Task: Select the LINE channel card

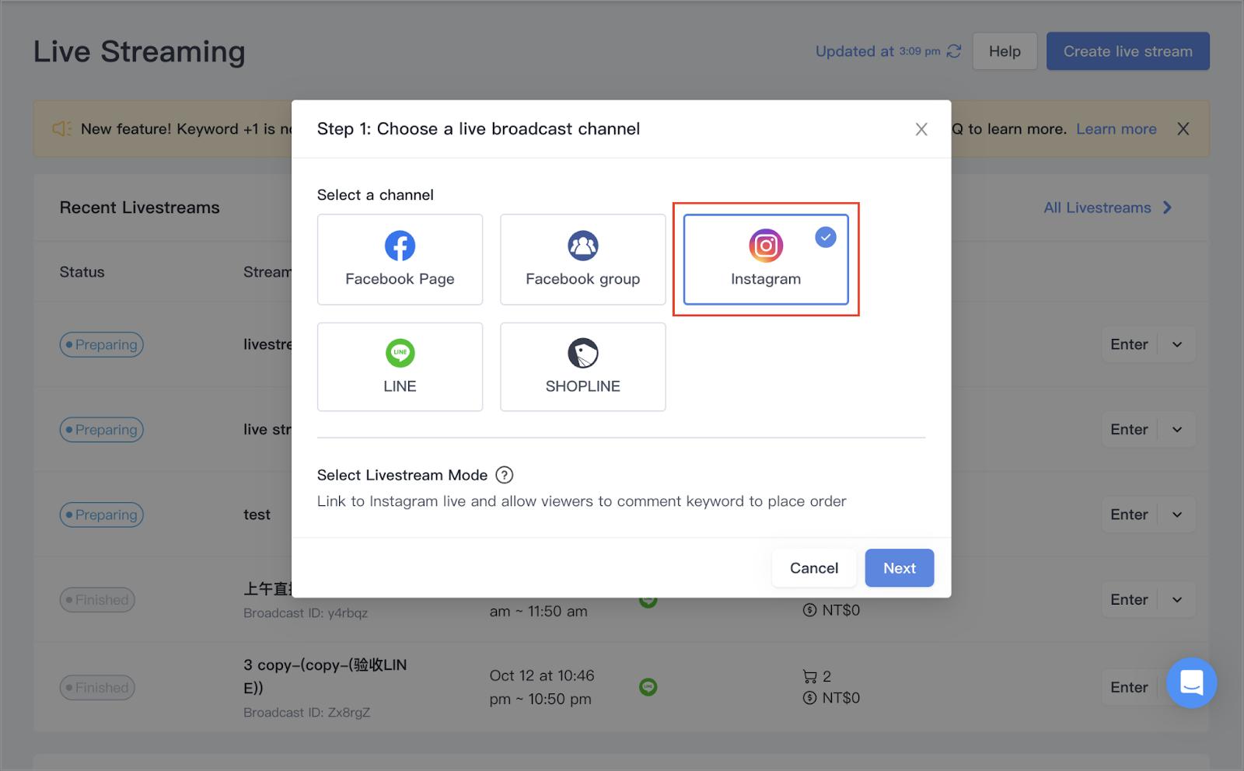Action: 400,367
